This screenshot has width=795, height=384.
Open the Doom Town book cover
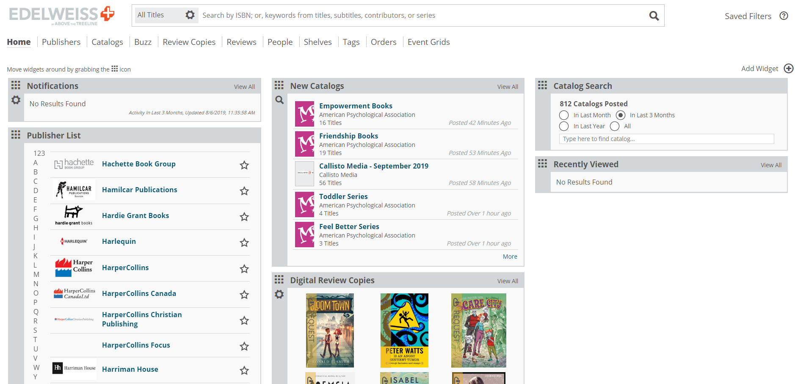pyautogui.click(x=330, y=330)
